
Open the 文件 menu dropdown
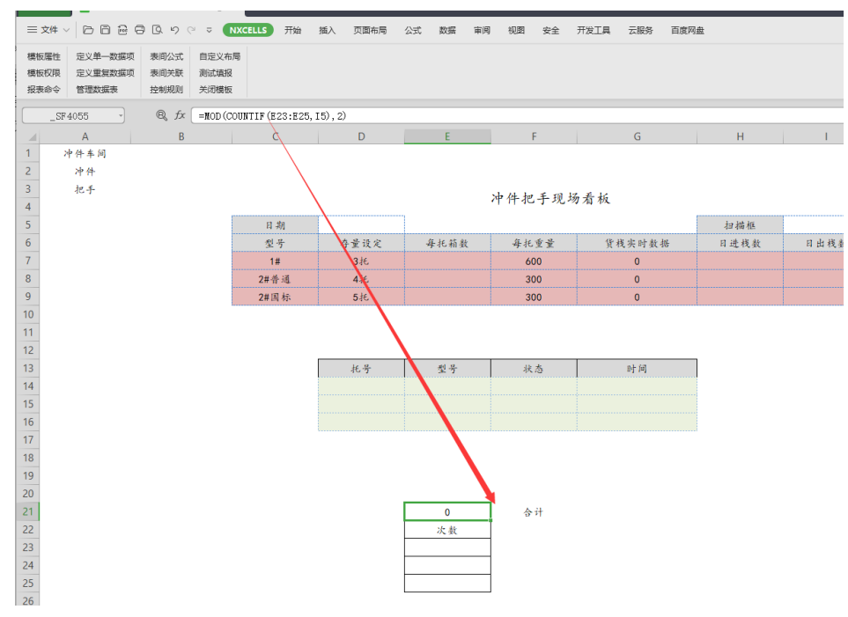48,30
